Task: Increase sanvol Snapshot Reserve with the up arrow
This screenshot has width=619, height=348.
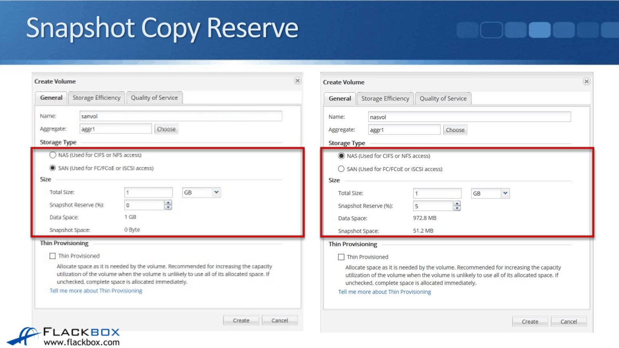Action: 168,203
